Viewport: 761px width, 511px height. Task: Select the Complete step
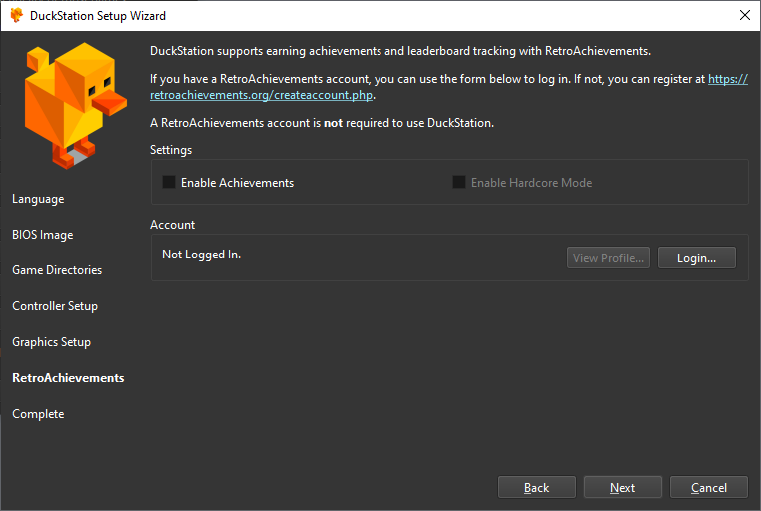38,414
